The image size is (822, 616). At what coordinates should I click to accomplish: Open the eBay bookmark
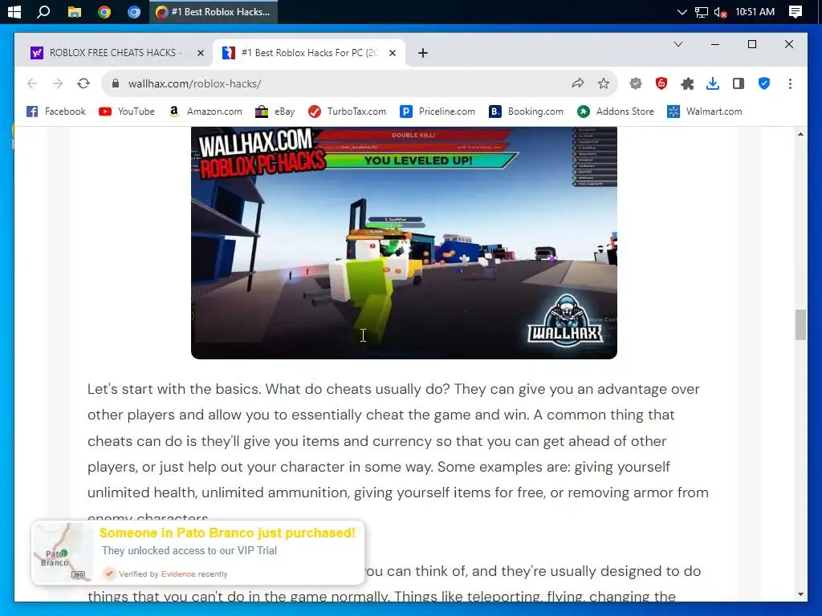(x=275, y=111)
